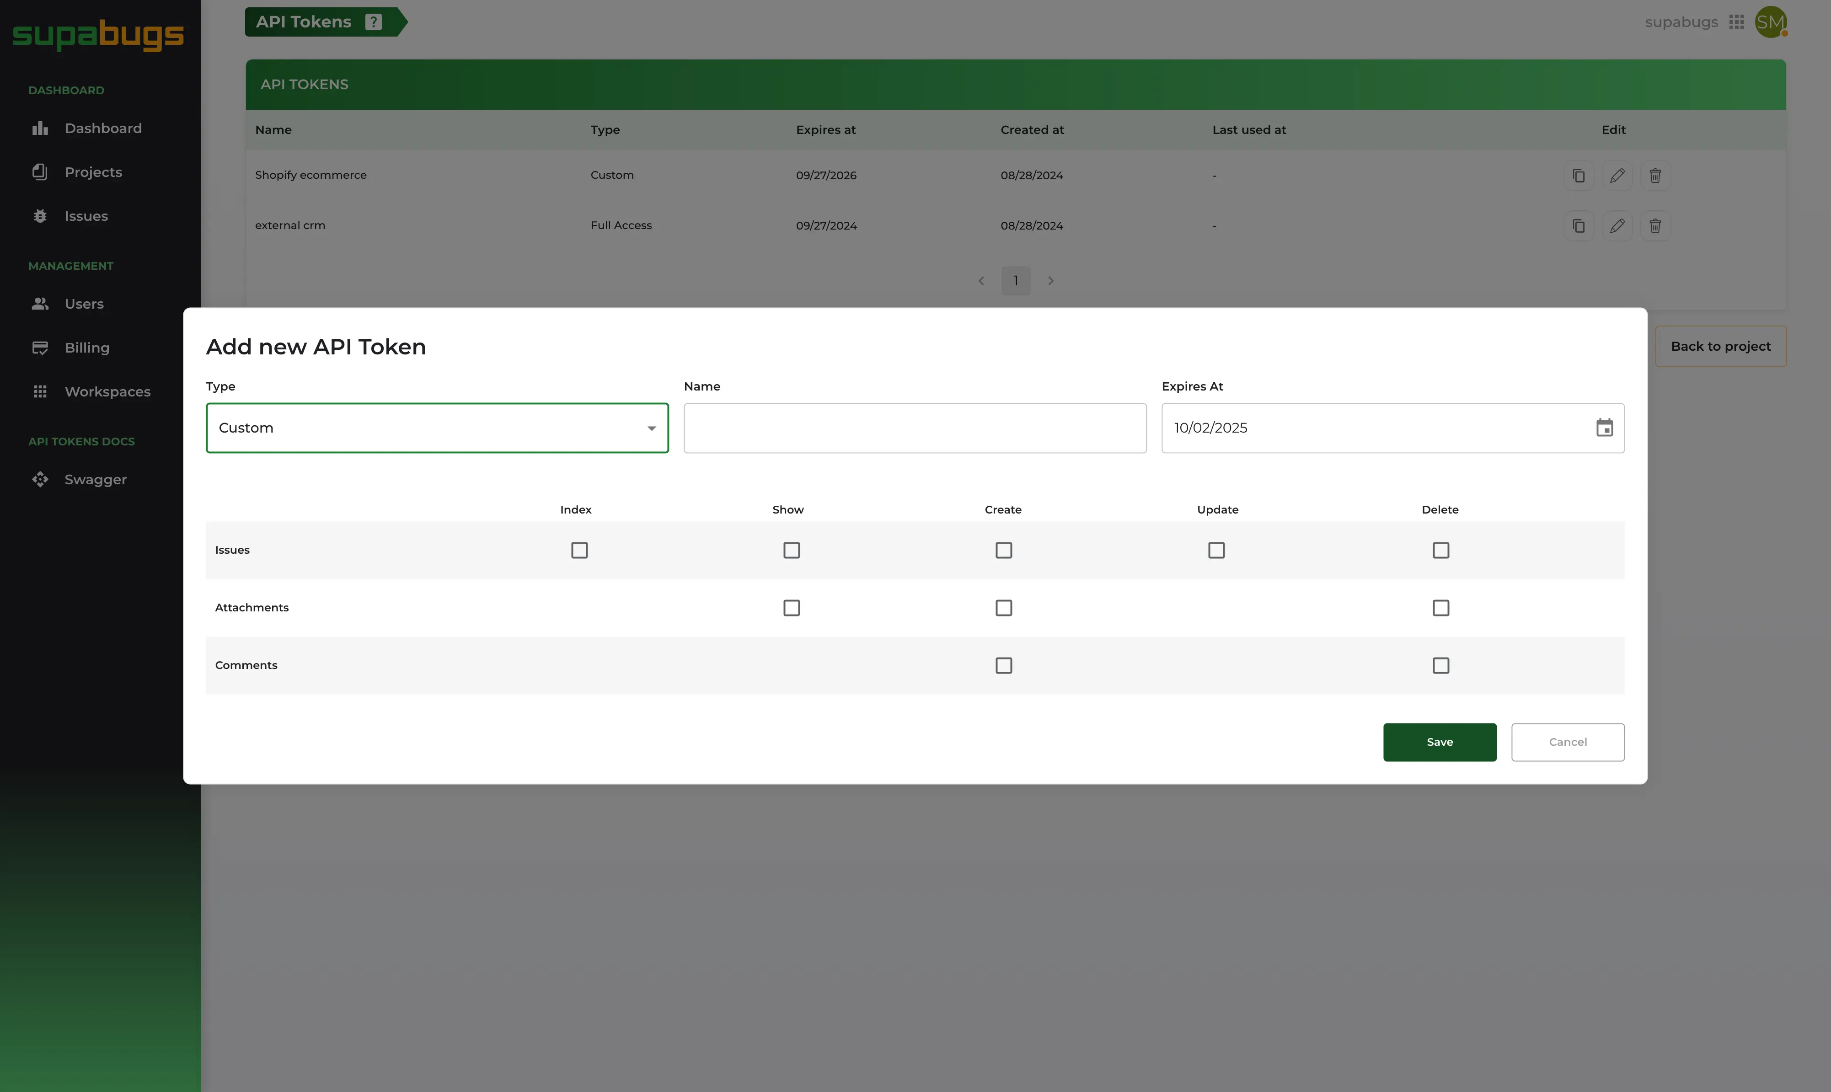Edit the external crm token
Screen dimensions: 1831x1092
click(1616, 226)
